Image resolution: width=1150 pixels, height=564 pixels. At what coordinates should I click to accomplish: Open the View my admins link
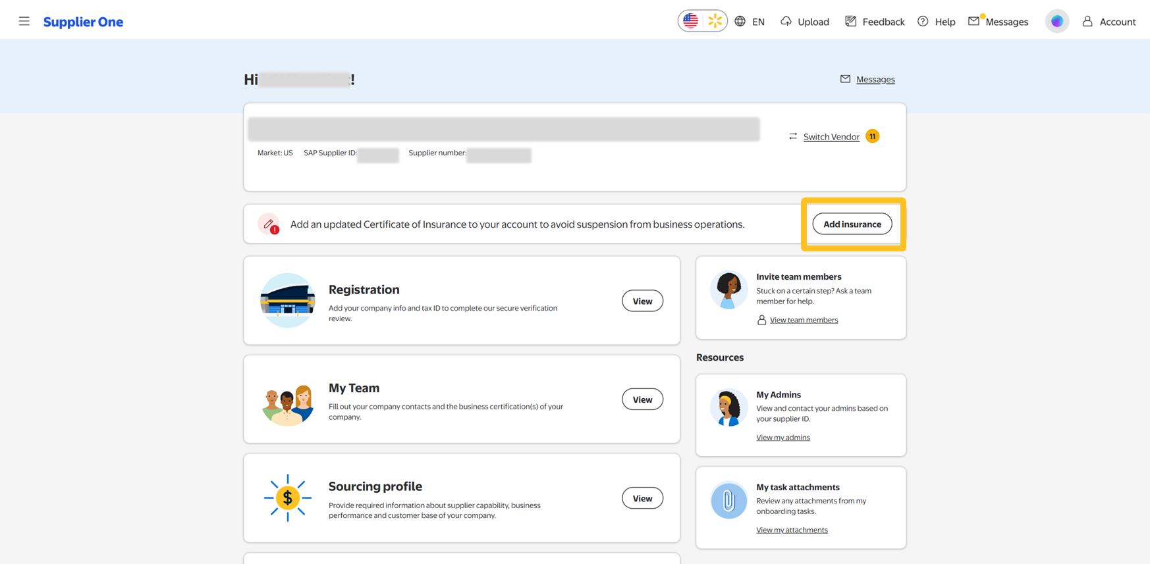click(x=783, y=438)
